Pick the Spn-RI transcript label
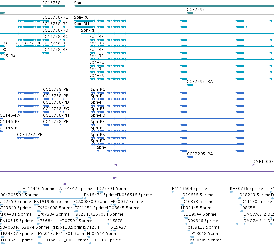This screenshot has width=274, height=245. 88,30
